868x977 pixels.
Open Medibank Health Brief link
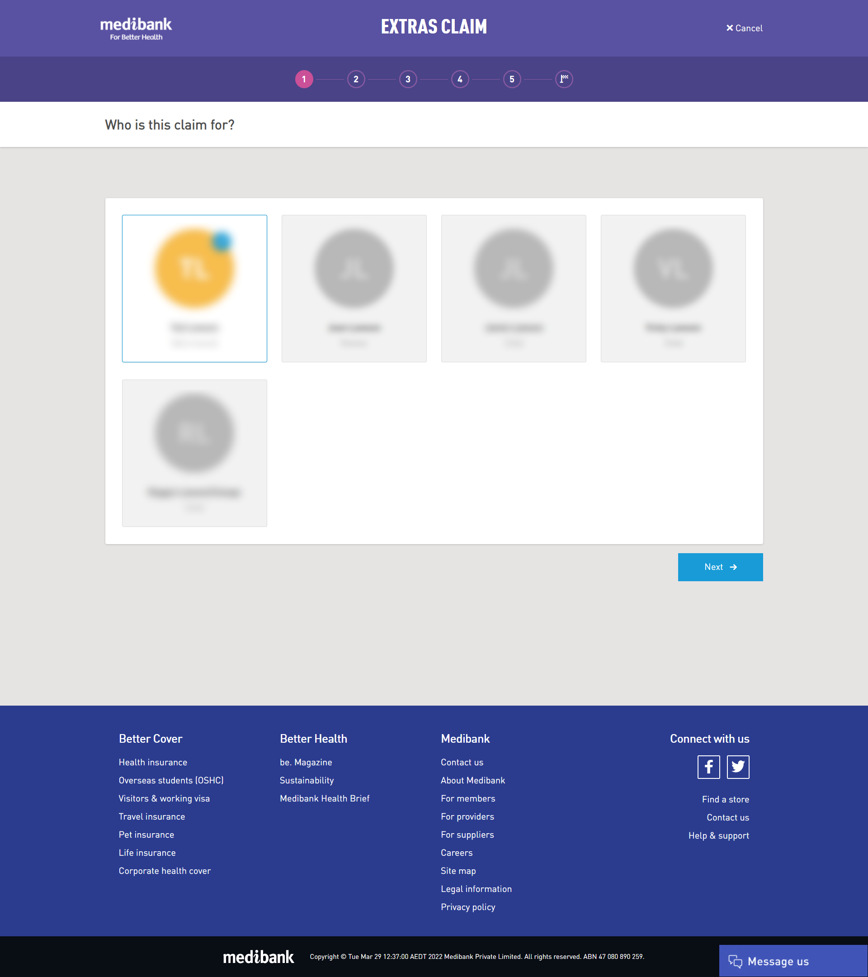coord(325,799)
